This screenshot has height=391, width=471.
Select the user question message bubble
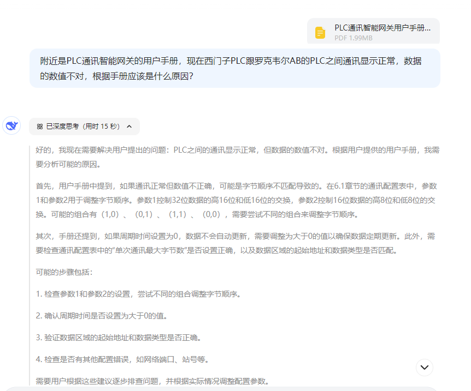coord(234,68)
